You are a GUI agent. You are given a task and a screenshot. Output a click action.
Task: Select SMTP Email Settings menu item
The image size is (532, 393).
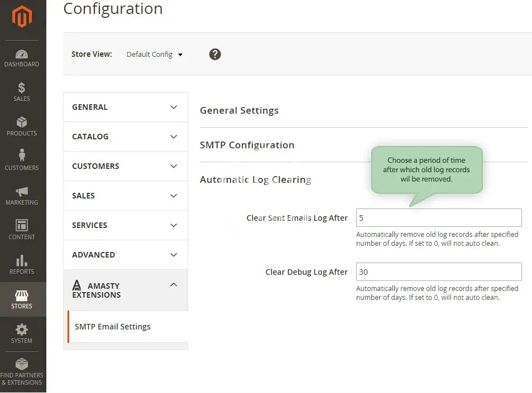[x=113, y=327]
